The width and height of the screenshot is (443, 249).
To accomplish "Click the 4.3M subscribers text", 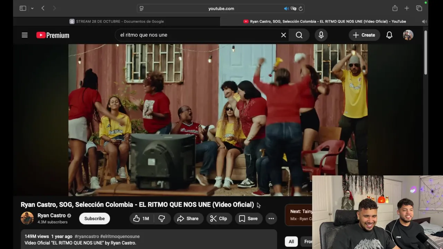I will (x=53, y=222).
